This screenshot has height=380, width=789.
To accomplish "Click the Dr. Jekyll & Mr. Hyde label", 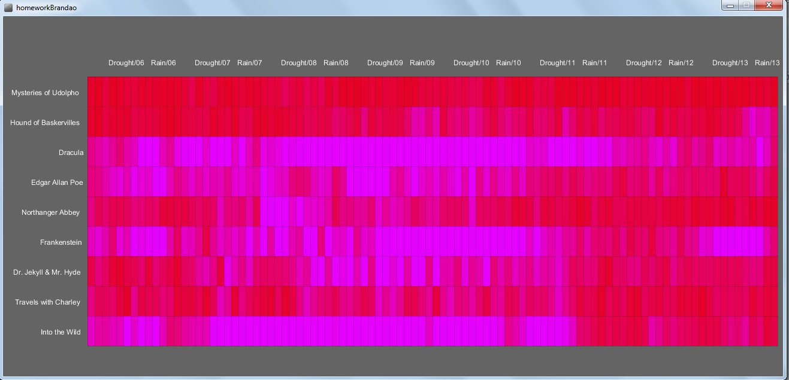I will pyautogui.click(x=47, y=272).
